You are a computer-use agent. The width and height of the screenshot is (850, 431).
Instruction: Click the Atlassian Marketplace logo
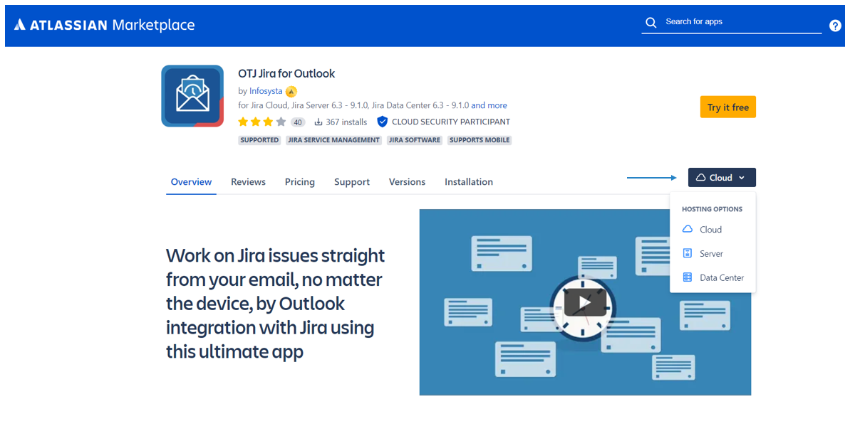coord(104,25)
